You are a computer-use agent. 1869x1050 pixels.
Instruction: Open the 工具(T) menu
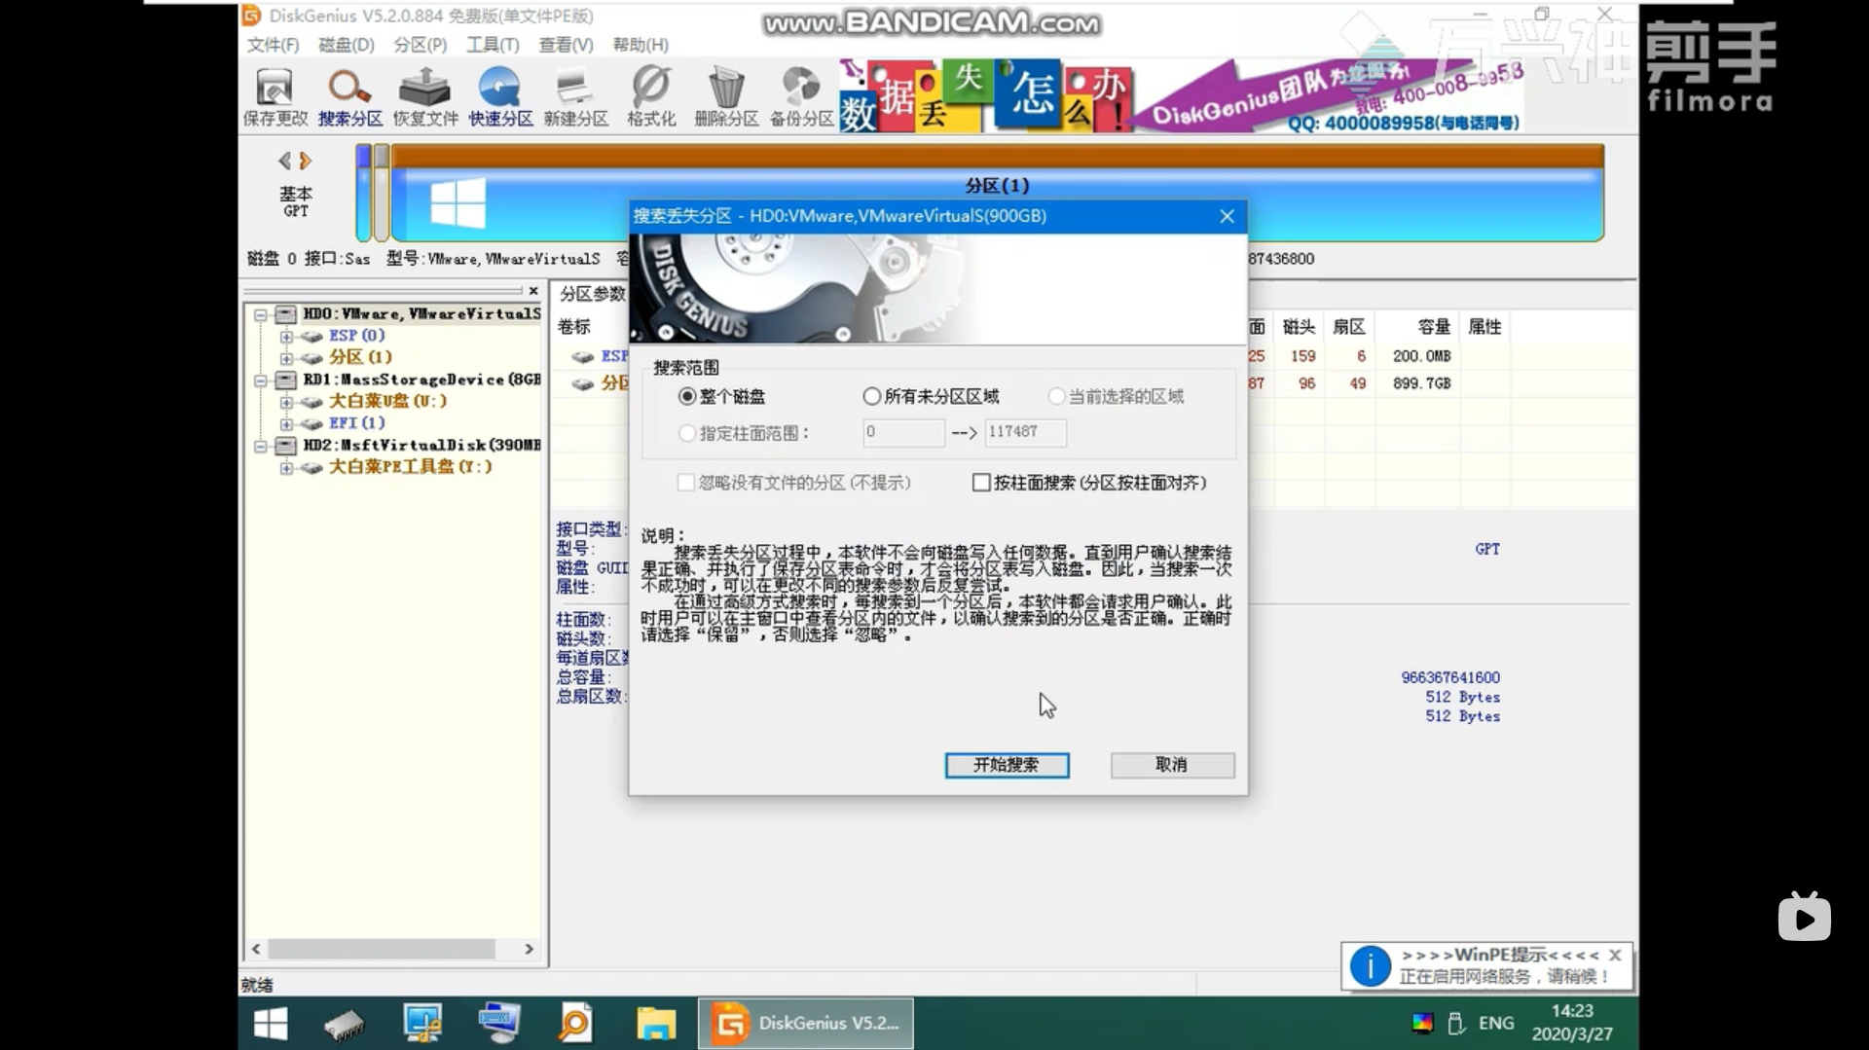pyautogui.click(x=492, y=45)
